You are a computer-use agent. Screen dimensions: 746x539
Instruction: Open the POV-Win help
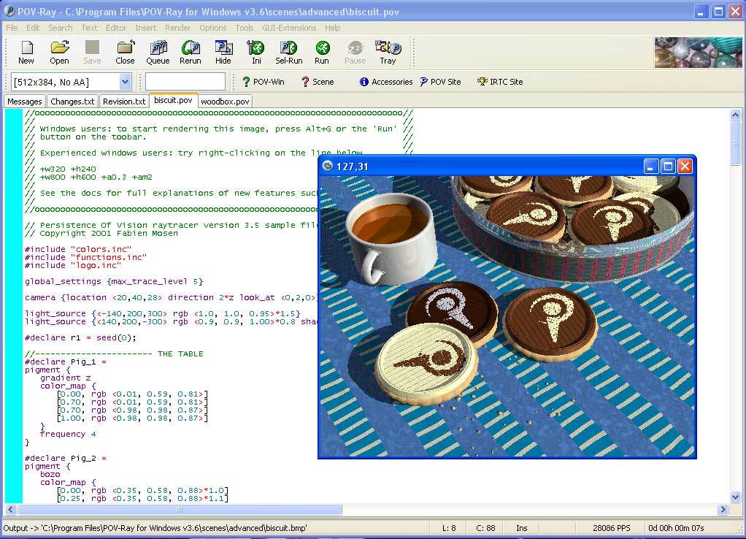point(263,82)
